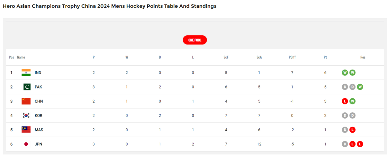Screen dimensions: 392x162
Task: Select the ONE POOL button
Action: click(195, 40)
